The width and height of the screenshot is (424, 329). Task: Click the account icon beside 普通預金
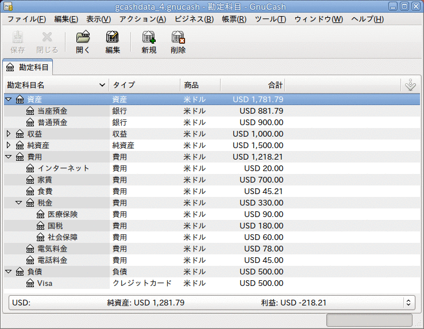point(30,122)
